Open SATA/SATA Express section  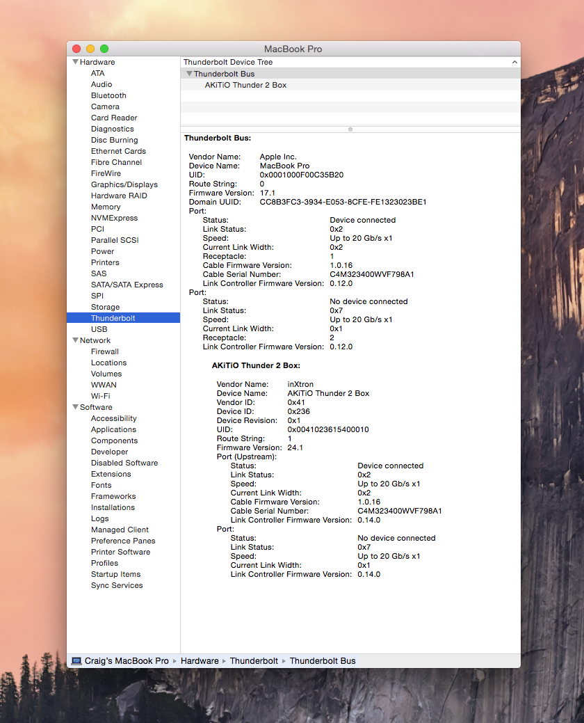tap(127, 285)
